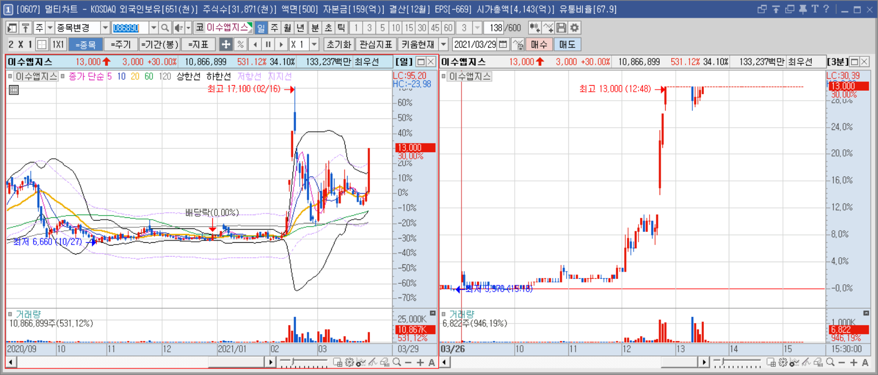The image size is (878, 375).
Task: Click the 초기화 reset button
Action: 339,44
